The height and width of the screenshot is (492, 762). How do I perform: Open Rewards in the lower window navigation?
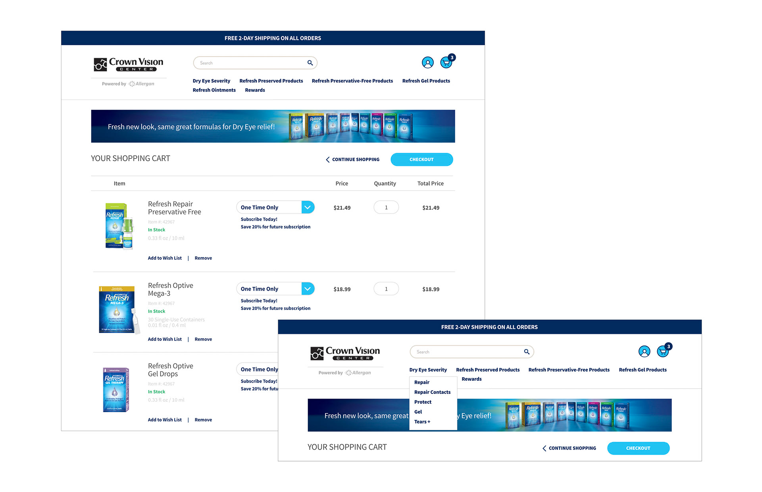471,379
